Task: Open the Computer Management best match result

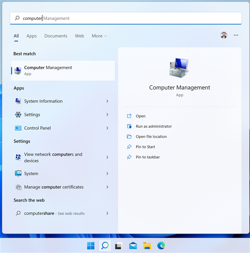Action: (63, 71)
